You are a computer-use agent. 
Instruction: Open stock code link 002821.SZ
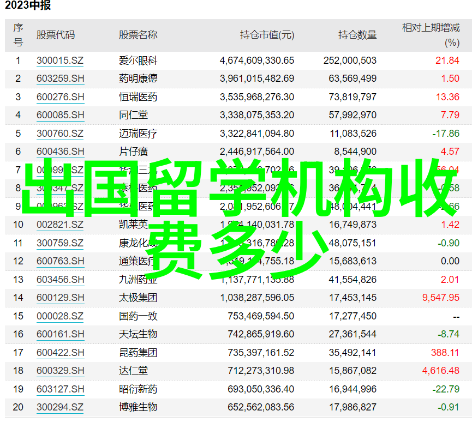[x=60, y=225]
